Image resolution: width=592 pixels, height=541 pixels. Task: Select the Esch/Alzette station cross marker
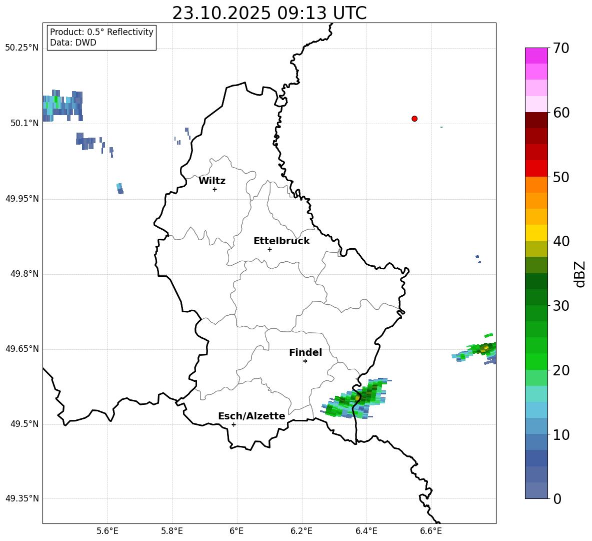pyautogui.click(x=233, y=424)
